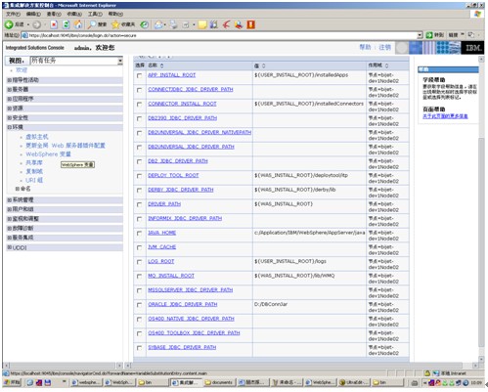Click the Refresh page icon
Viewport: 488px width, 392px height.
coord(67,24)
